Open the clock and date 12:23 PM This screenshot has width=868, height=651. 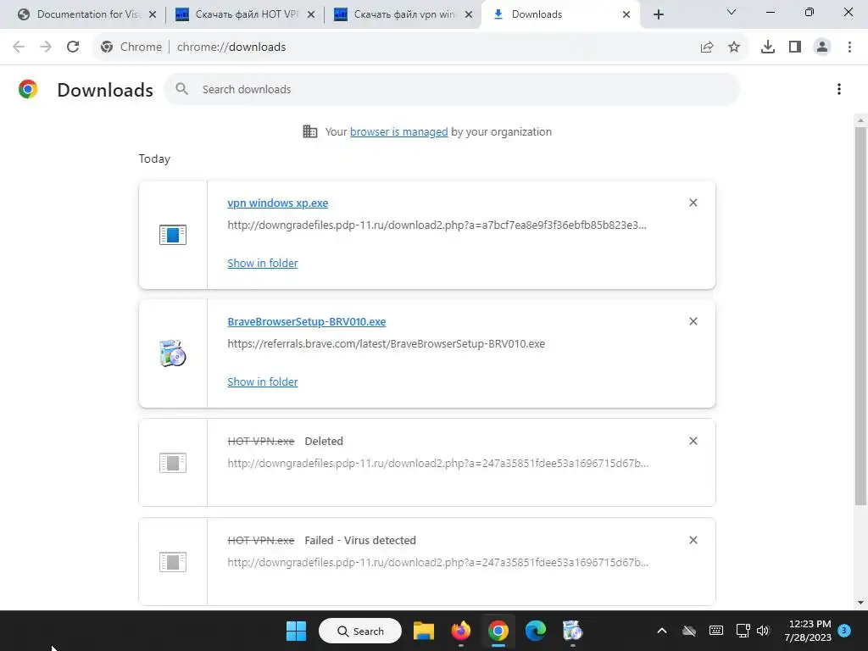[808, 631]
